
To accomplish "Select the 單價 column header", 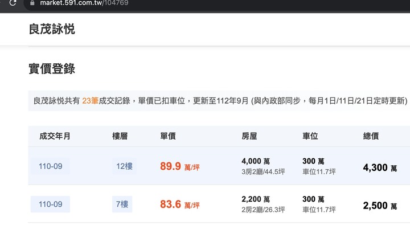I will pos(168,136).
